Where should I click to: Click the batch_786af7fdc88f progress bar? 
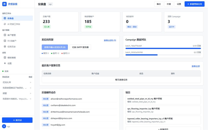coord(163,48)
